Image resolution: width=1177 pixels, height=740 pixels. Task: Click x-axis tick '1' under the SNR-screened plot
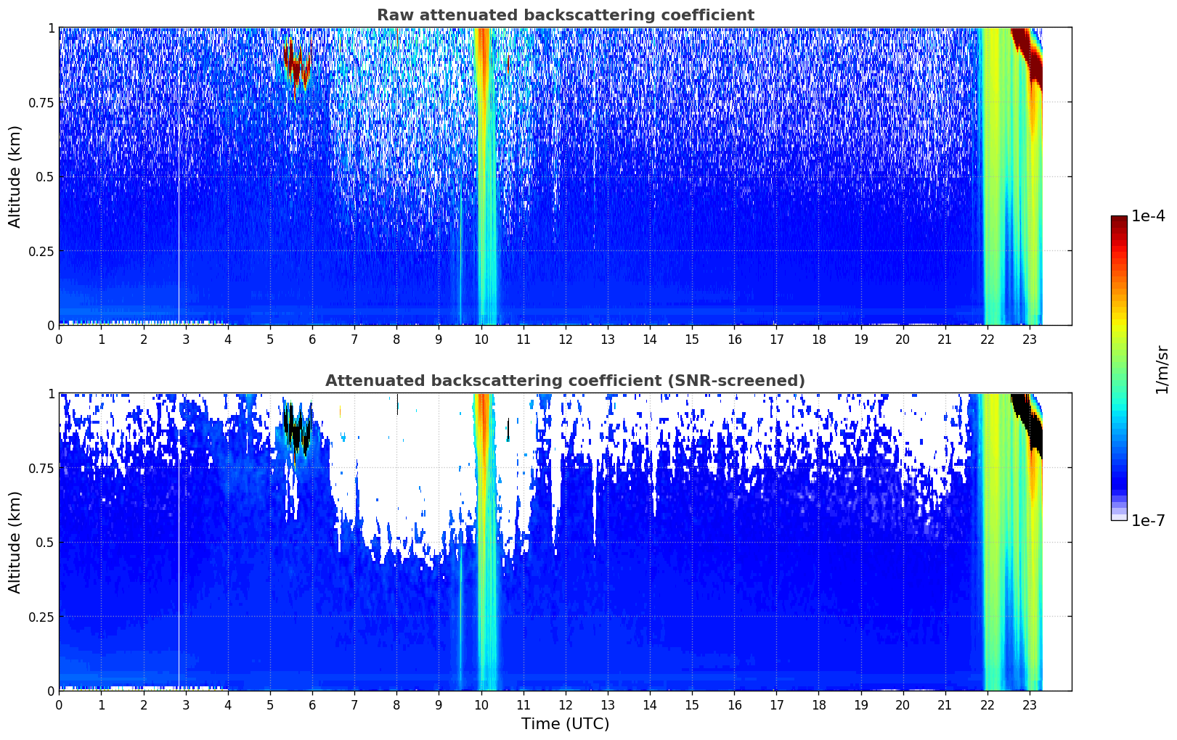coord(101,704)
